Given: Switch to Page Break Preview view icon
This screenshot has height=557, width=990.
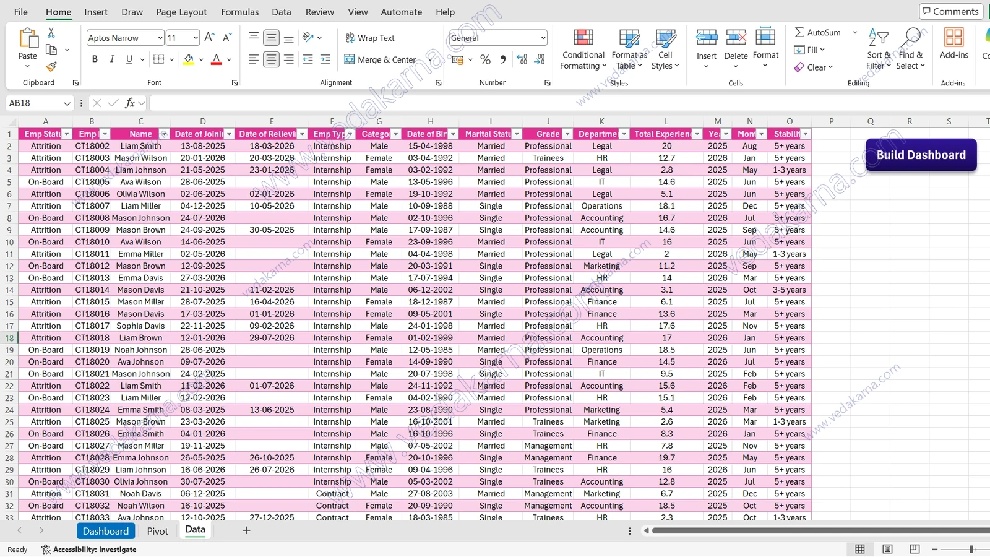Looking at the screenshot, I should tap(915, 549).
